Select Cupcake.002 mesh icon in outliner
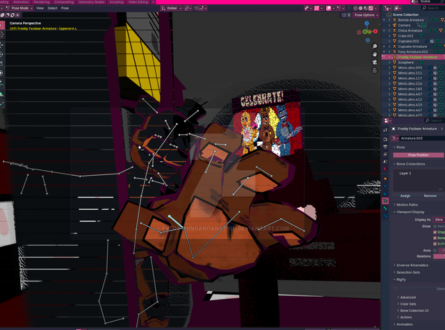The width and height of the screenshot is (445, 330). tap(394, 41)
